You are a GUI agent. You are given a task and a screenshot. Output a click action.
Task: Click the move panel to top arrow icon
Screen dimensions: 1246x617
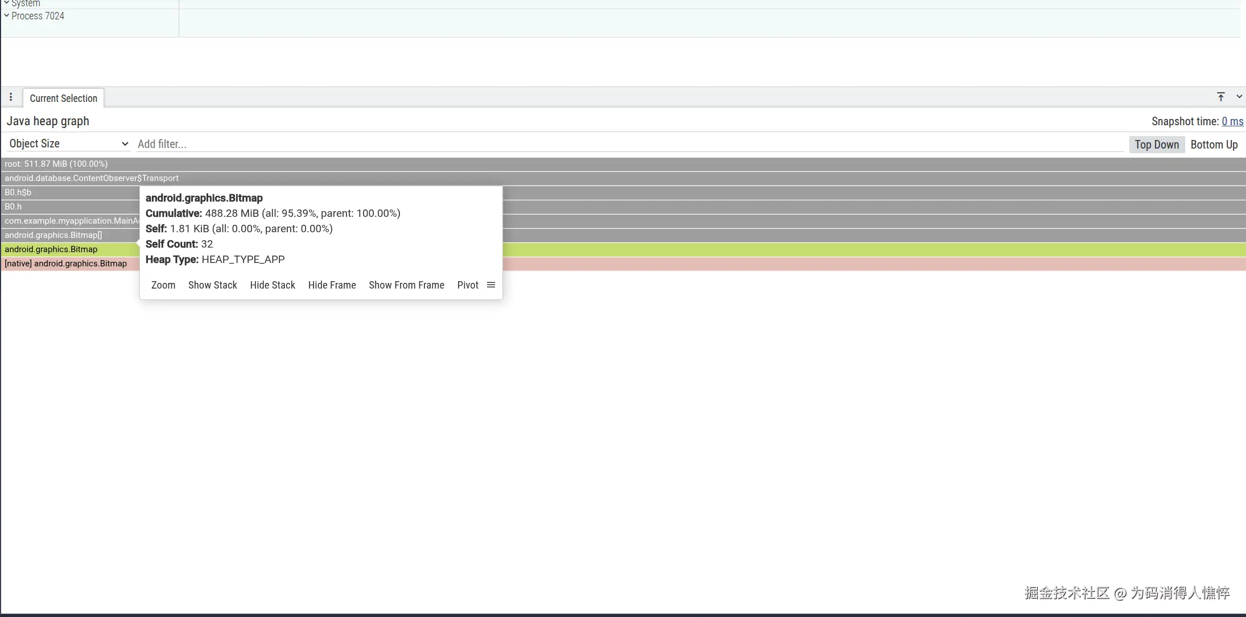(1220, 97)
